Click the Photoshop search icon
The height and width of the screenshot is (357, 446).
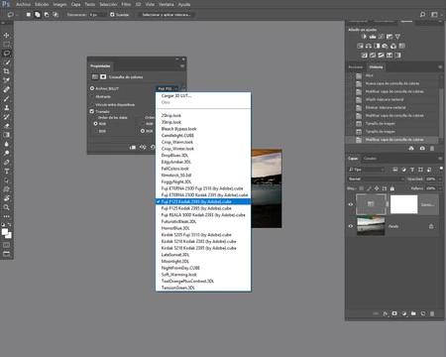422,15
